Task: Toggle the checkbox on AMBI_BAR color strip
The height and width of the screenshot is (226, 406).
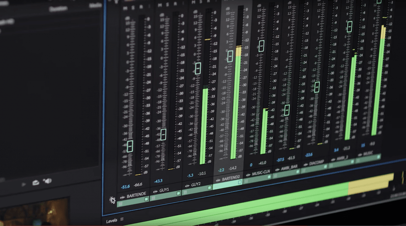Action: [298, 172]
